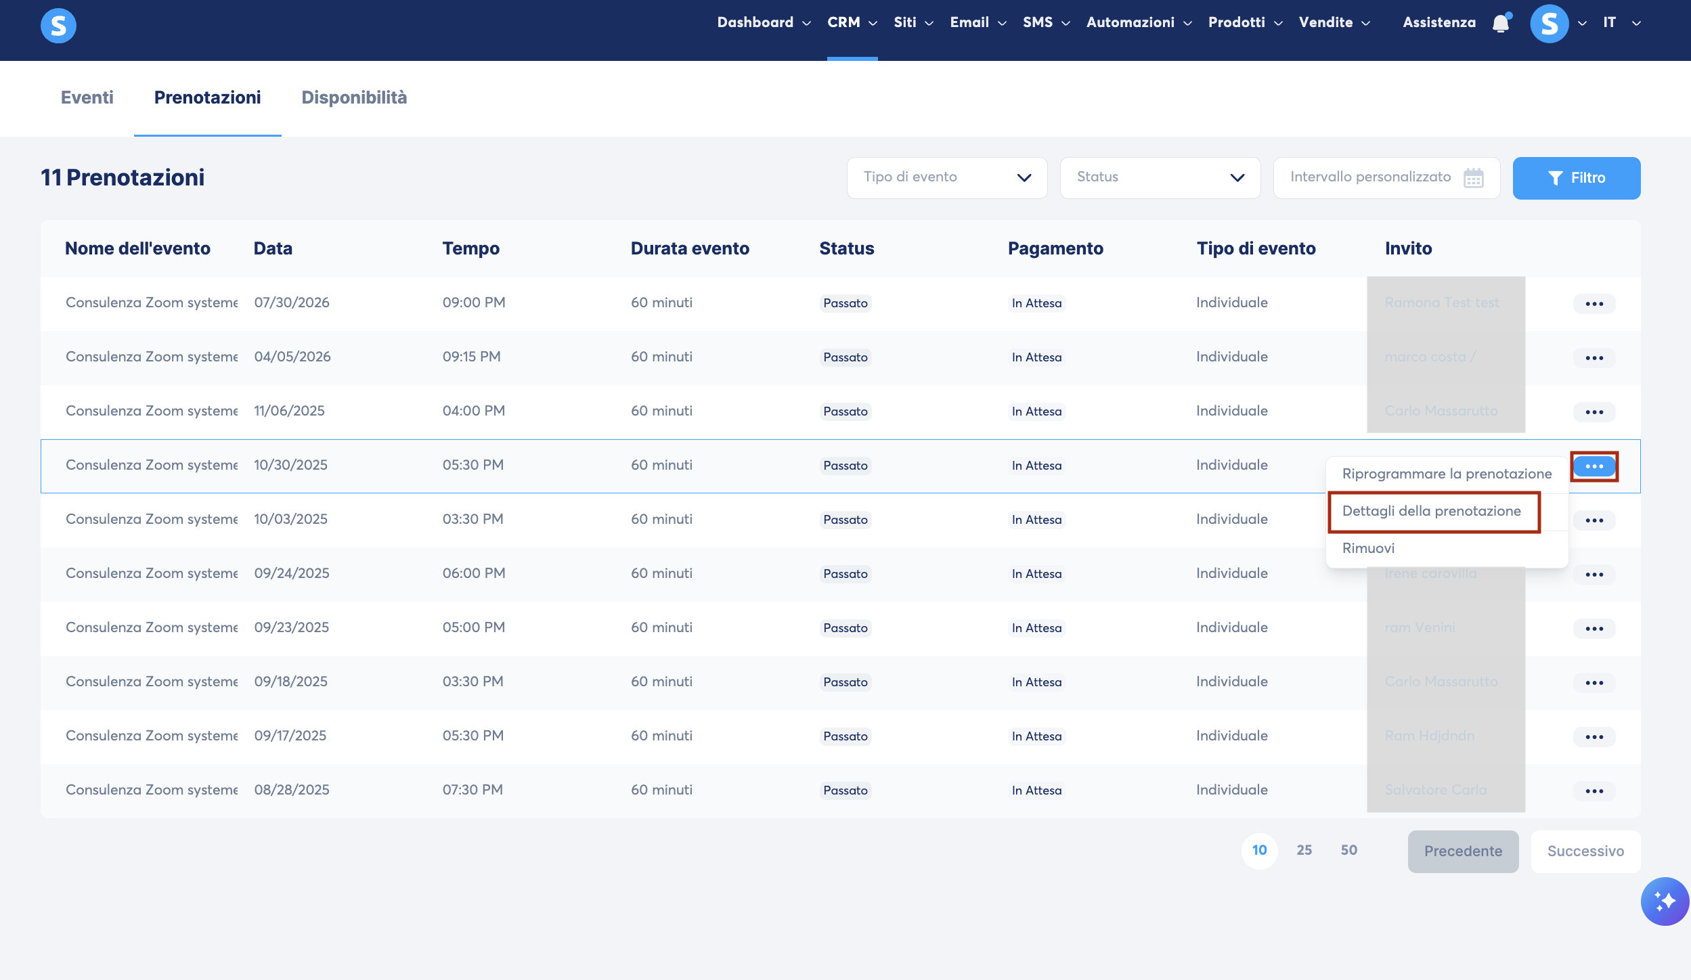
Task: Switch to the Disponibilità tab
Action: point(354,97)
